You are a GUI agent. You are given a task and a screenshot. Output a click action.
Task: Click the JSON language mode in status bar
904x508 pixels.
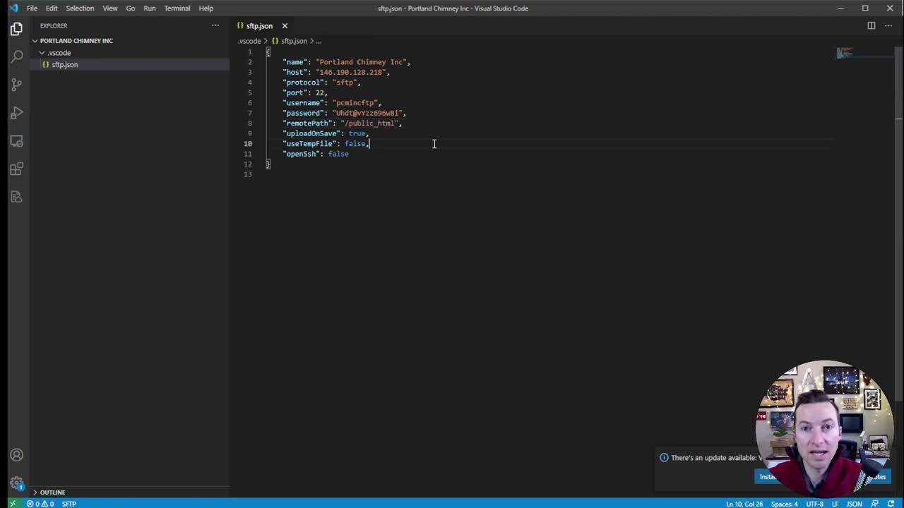coord(854,504)
